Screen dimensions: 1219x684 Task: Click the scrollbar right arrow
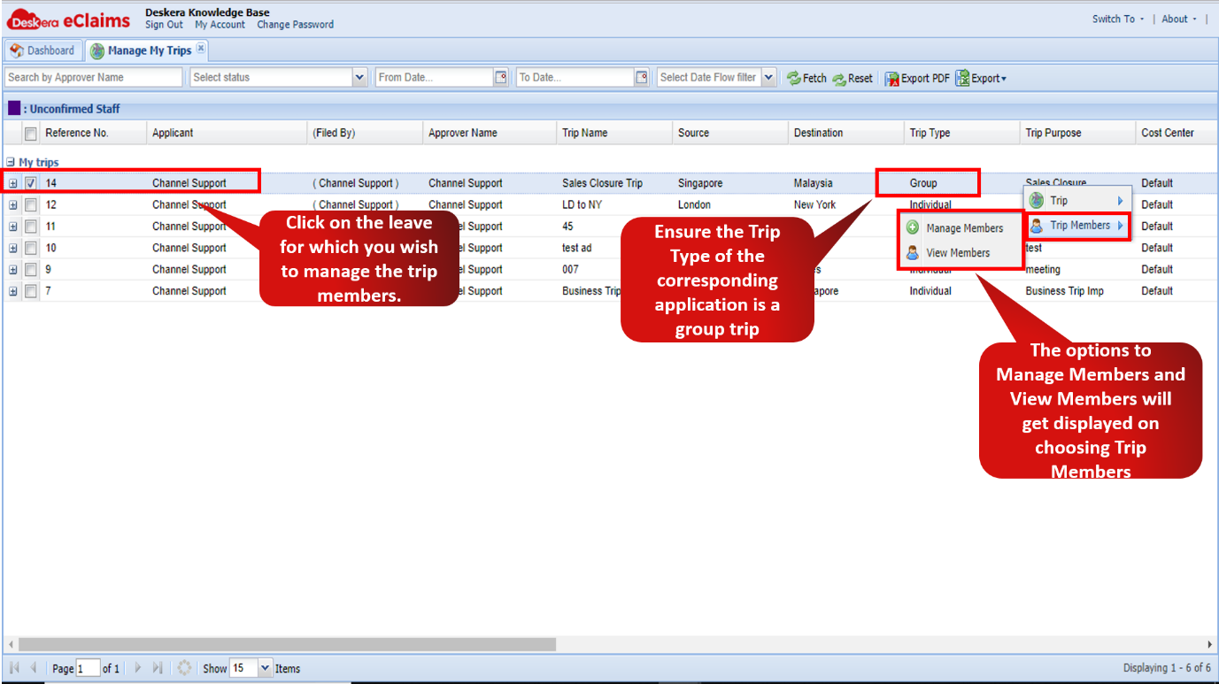click(x=1209, y=644)
